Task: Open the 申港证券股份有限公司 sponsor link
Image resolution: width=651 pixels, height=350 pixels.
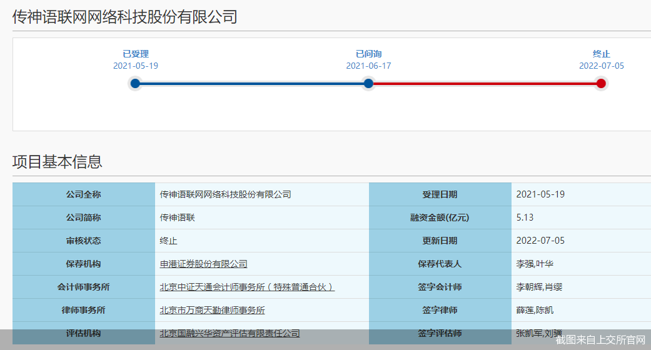Action: coord(203,264)
